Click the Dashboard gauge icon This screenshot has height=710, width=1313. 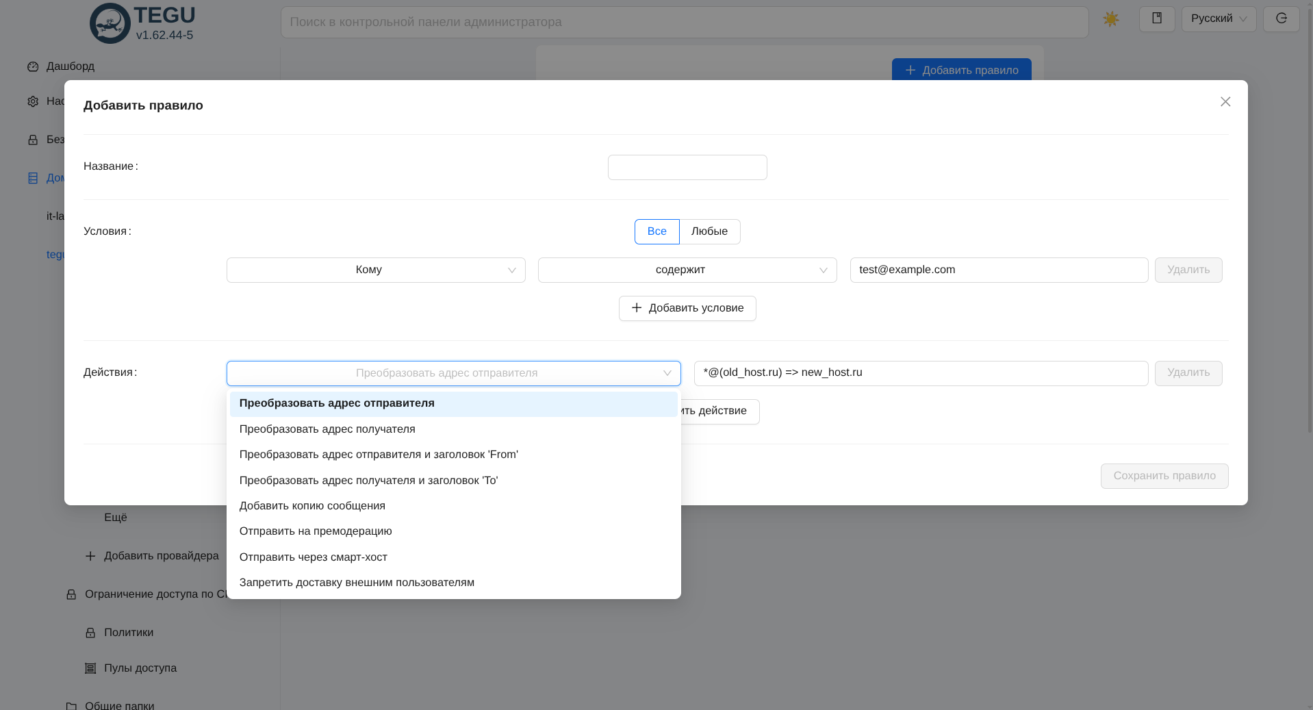pyautogui.click(x=33, y=66)
